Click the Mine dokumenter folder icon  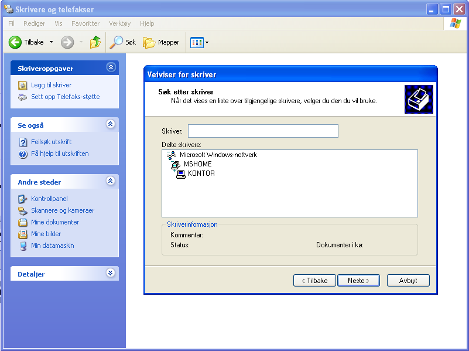pyautogui.click(x=22, y=222)
